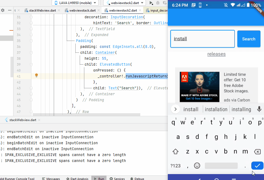The width and height of the screenshot is (264, 180).
Task: Switch to the input_decor editor tab
Action: pyautogui.click(x=157, y=10)
